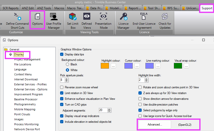Click the General folder icon
The height and width of the screenshot is (131, 214).
[x=6, y=49]
